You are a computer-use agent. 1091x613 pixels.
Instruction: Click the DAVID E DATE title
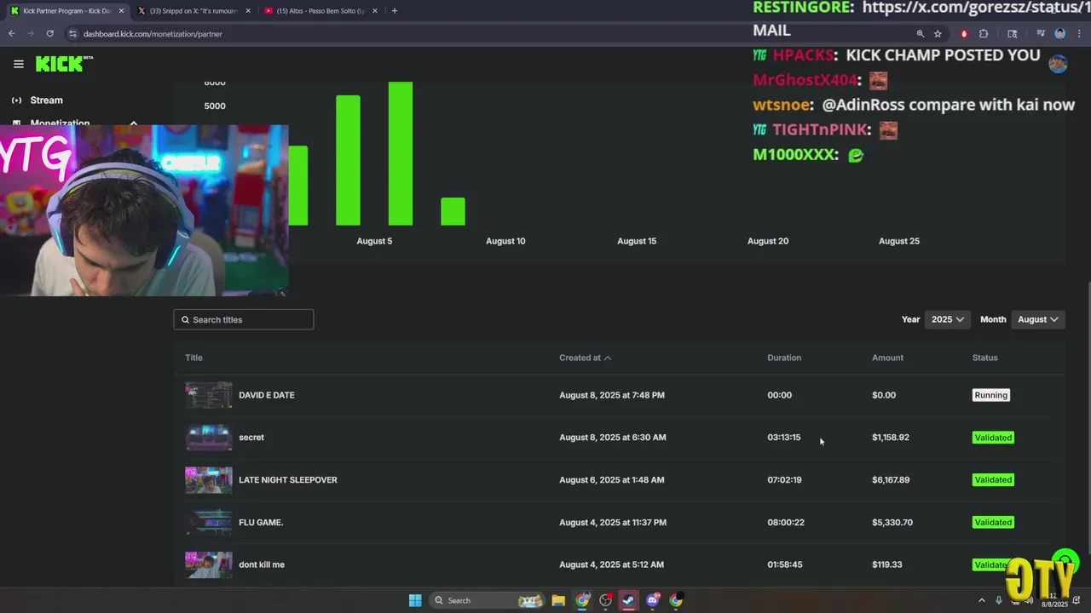(267, 395)
